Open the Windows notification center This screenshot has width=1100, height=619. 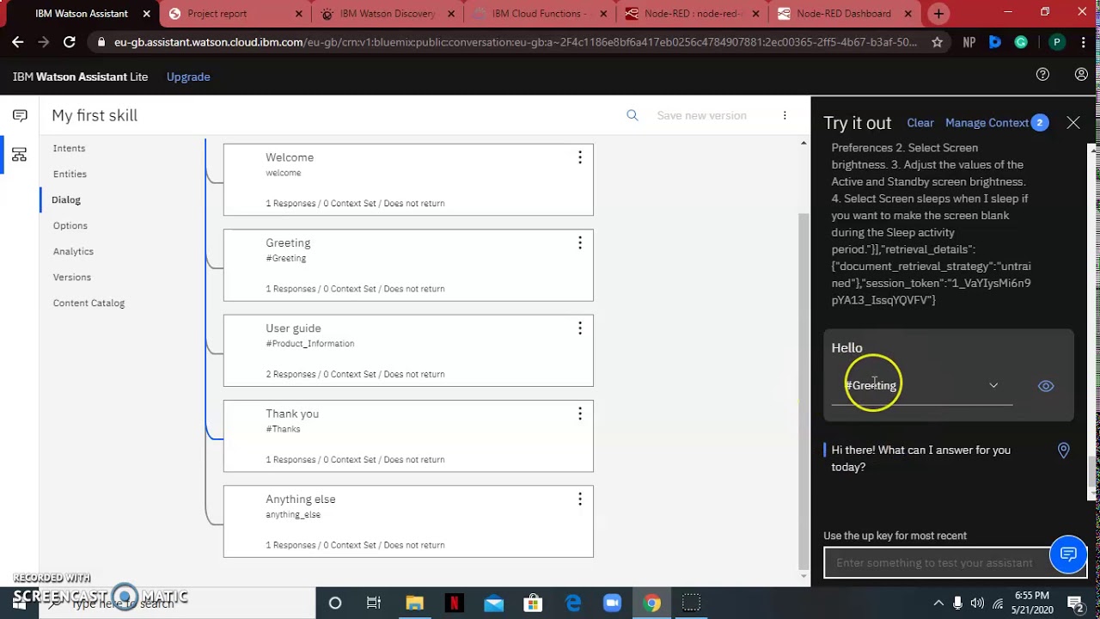pyautogui.click(x=1075, y=604)
